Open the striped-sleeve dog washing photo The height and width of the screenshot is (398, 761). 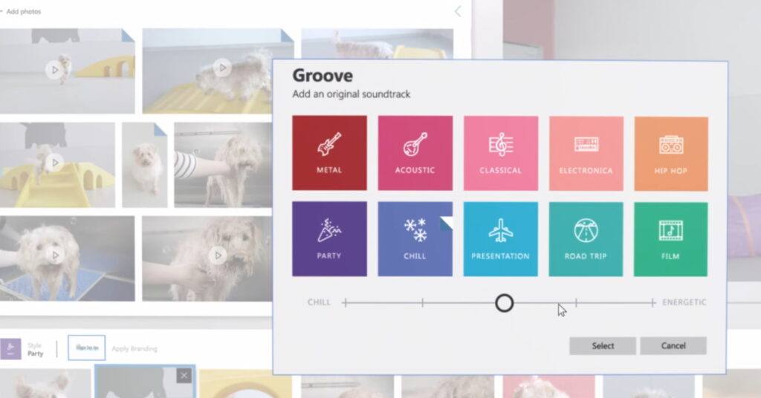223,165
